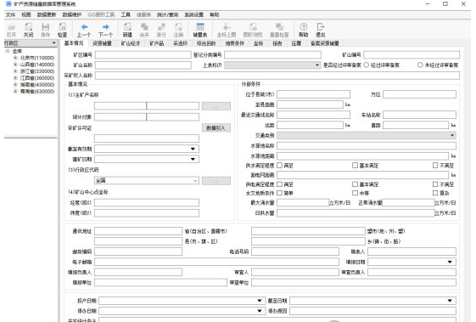Click the 邮政编码 input field
The image size is (476, 322).
click(138, 251)
